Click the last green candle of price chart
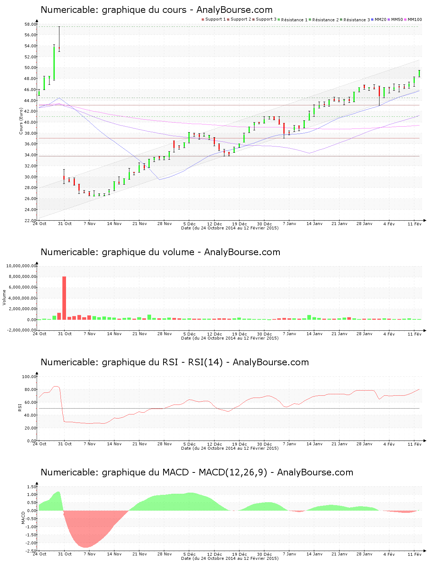Image resolution: width=440 pixels, height=569 pixels. tap(419, 73)
